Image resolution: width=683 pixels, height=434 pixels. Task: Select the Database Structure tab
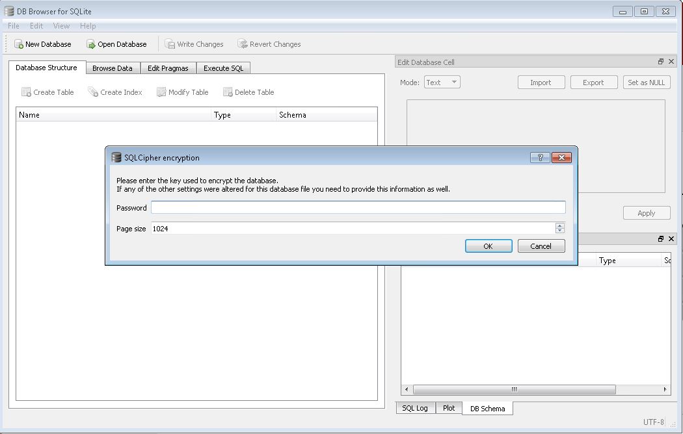(x=47, y=68)
